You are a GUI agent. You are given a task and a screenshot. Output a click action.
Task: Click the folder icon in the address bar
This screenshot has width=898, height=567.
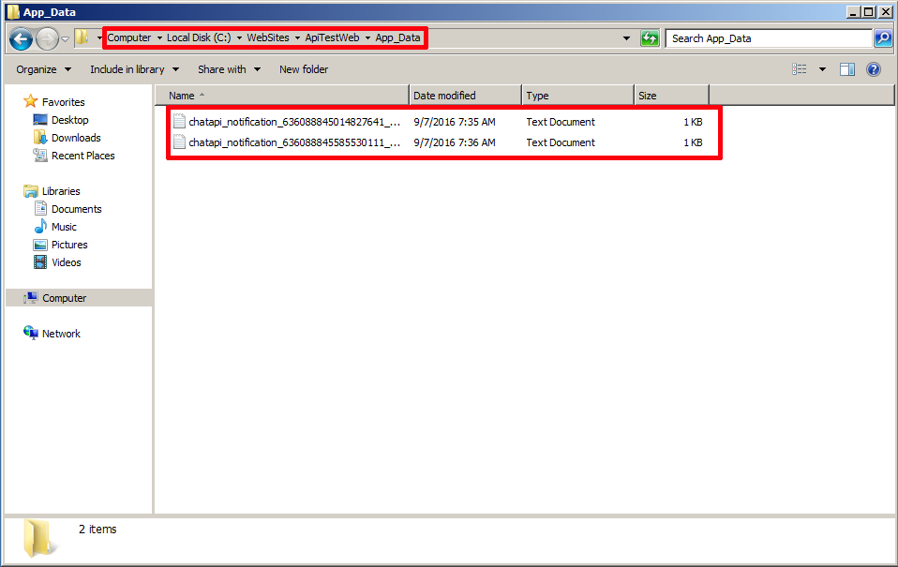tap(82, 37)
